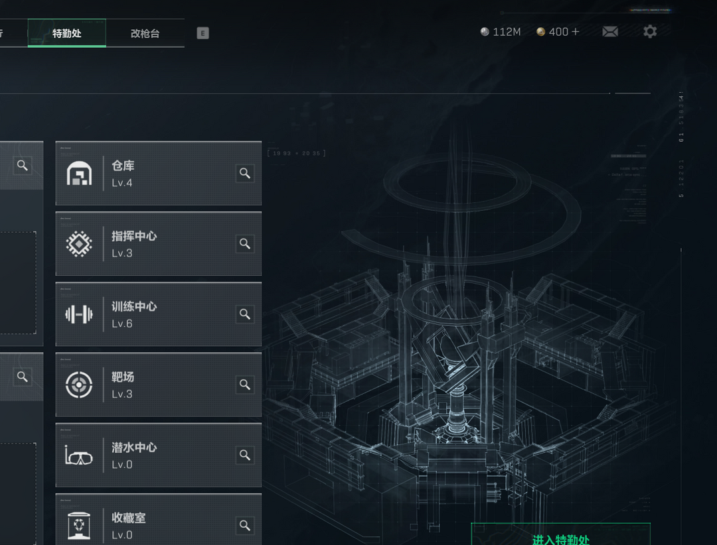Inspect 指挥中心 with magnifier button

tap(245, 243)
